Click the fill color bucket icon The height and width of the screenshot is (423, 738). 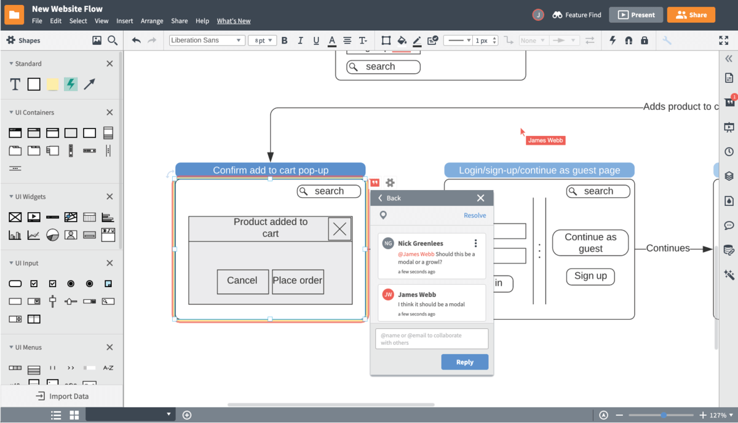pyautogui.click(x=402, y=41)
